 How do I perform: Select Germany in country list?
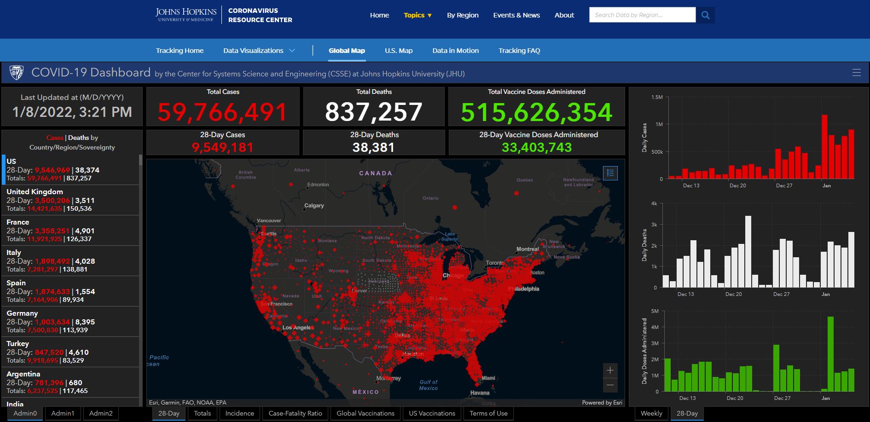point(70,321)
